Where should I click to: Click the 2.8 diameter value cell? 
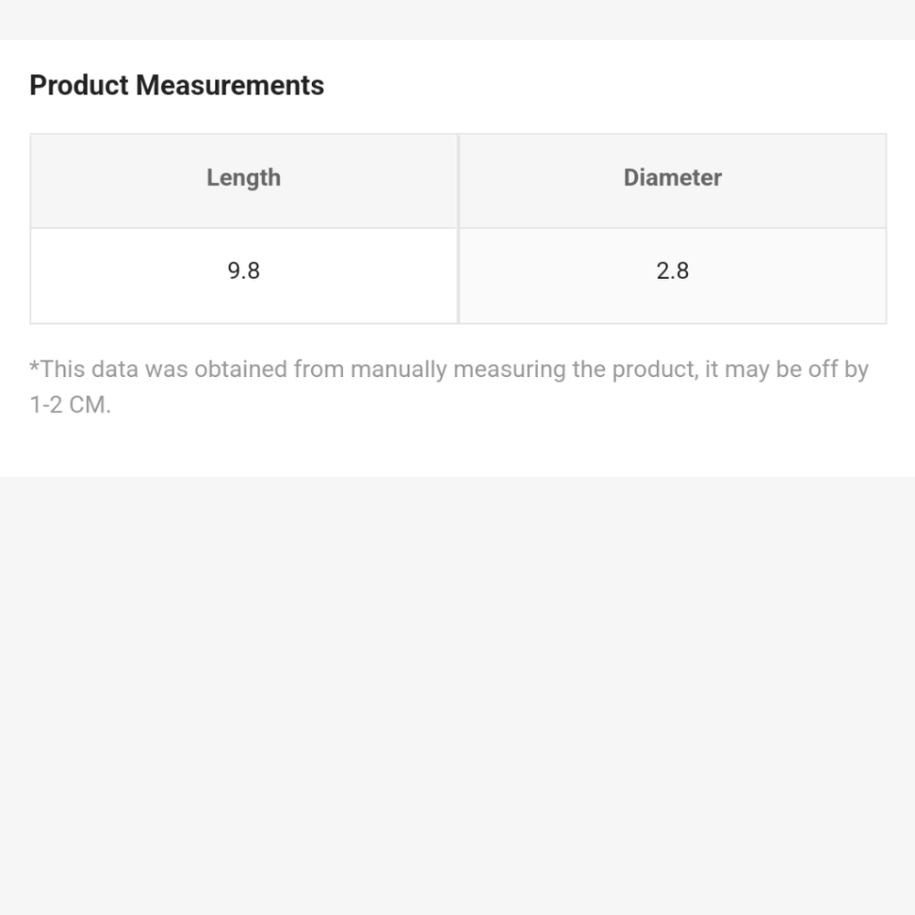(x=673, y=275)
